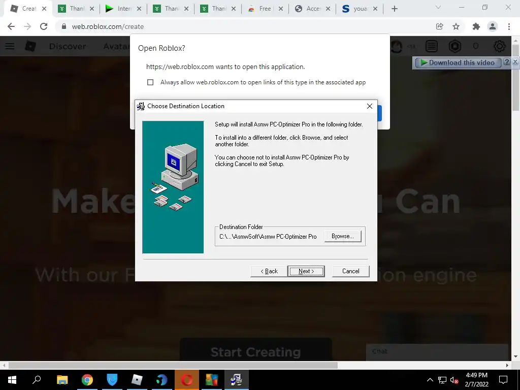The width and height of the screenshot is (520, 390).
Task: Bookmark this page with star icon
Action: [456, 26]
